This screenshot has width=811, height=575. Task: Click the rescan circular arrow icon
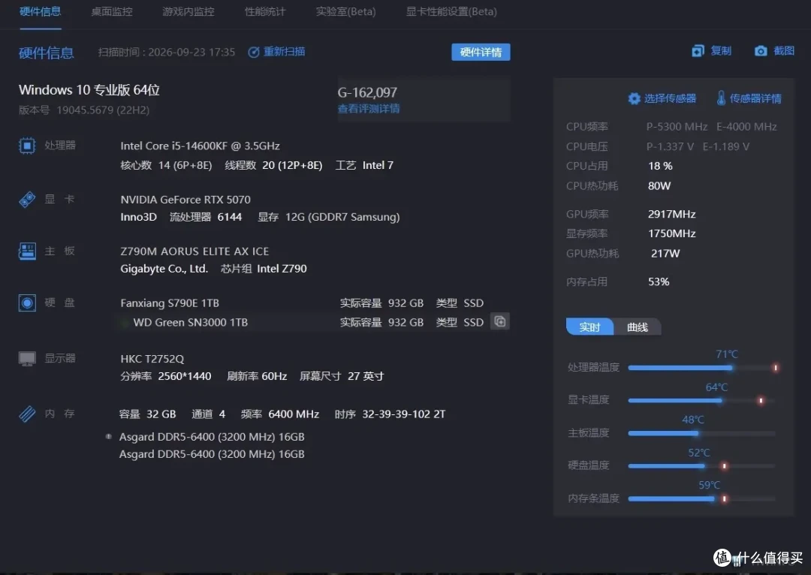coord(254,53)
